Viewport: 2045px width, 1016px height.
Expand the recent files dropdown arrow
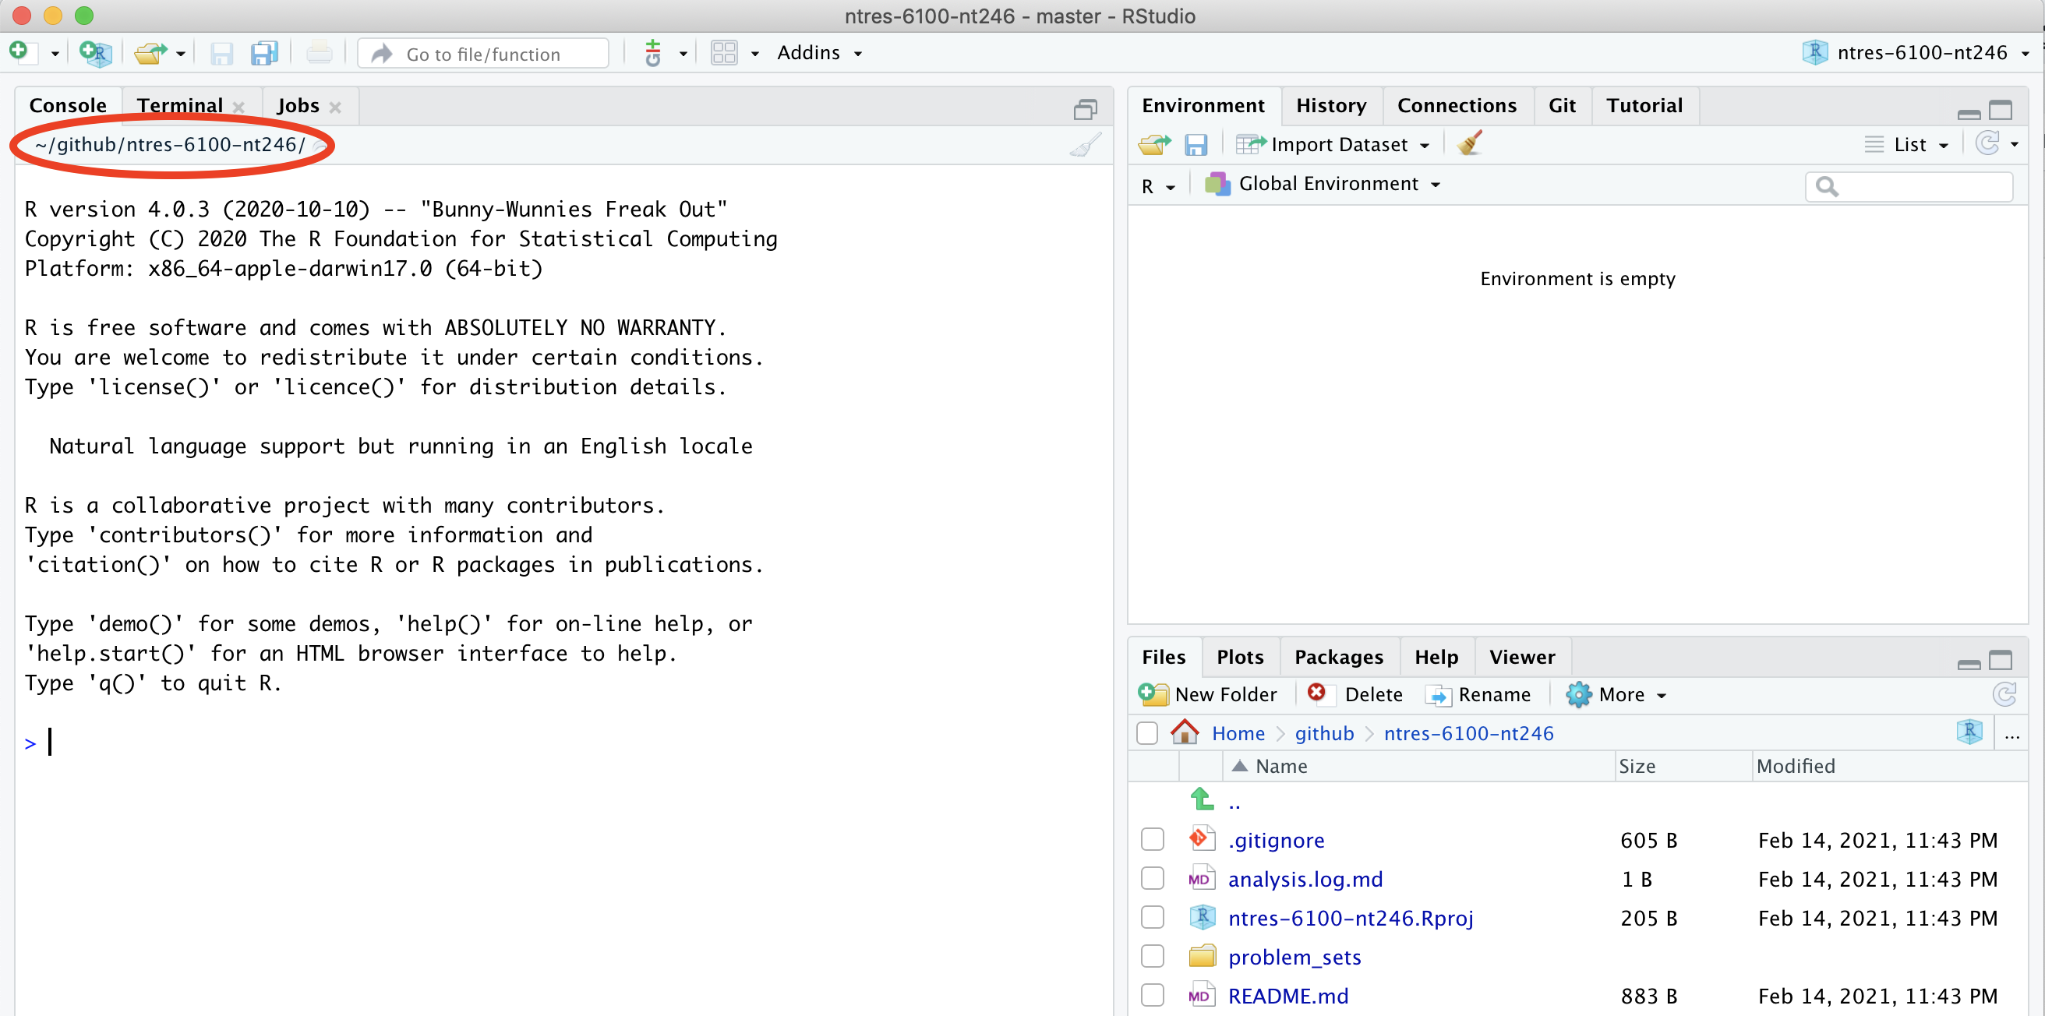[x=181, y=54]
